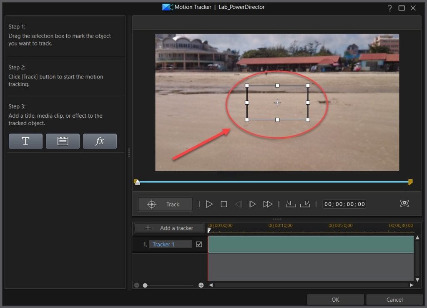This screenshot has width=427, height=308.
Task: Play the video preview
Action: tap(209, 204)
